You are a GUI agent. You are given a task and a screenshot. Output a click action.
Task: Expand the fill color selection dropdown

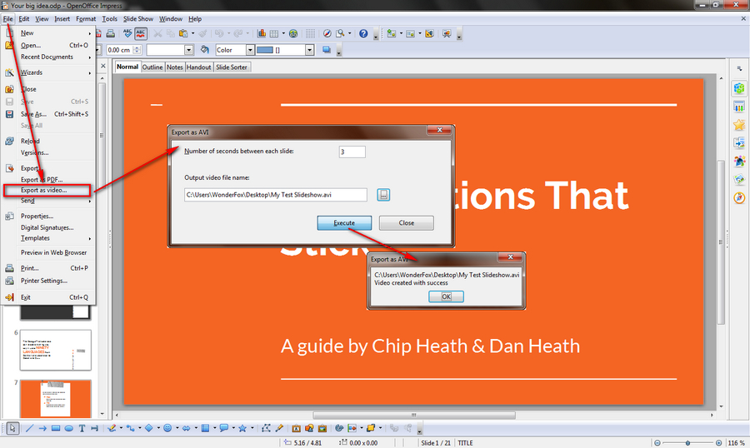tap(309, 50)
